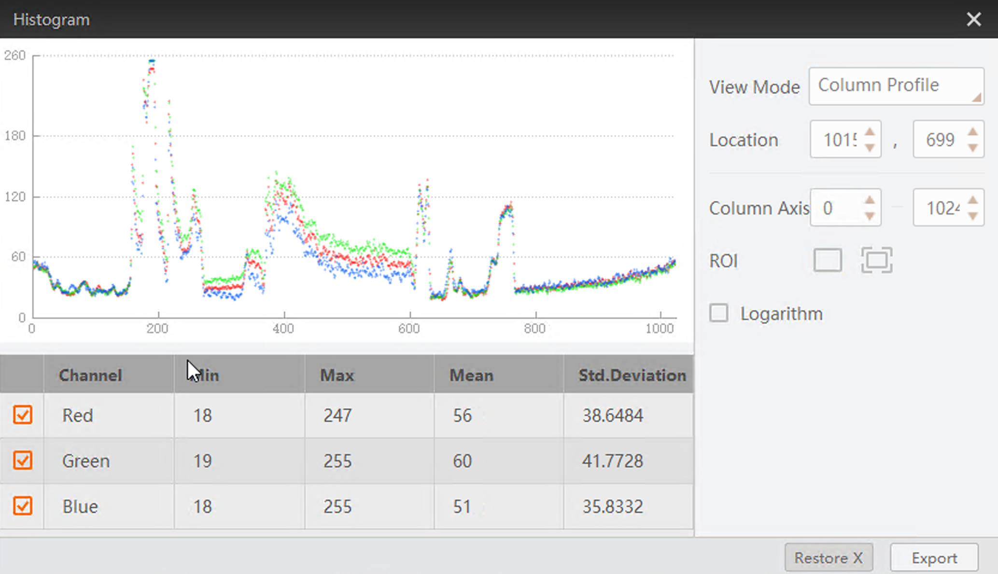Open the View Mode dropdown
Viewport: 998px width, 574px height.
(896, 86)
